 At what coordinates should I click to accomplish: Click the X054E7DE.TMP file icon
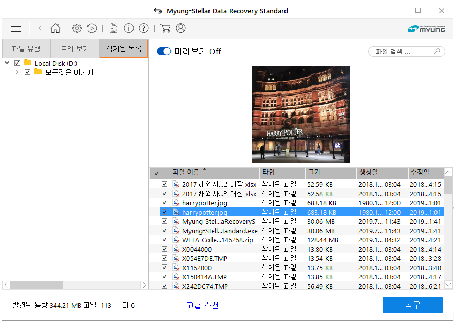(176, 258)
